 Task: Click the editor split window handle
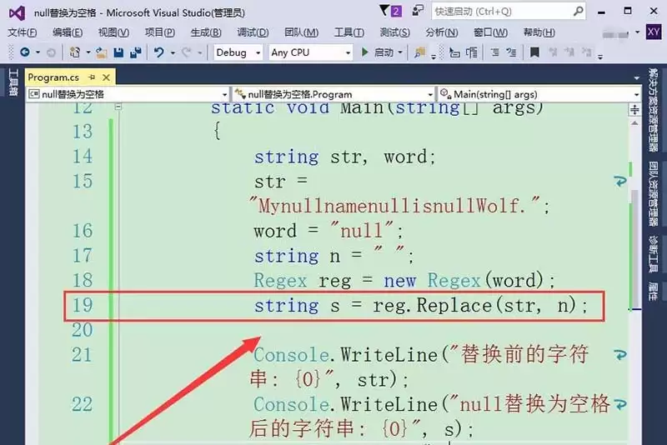[634, 110]
